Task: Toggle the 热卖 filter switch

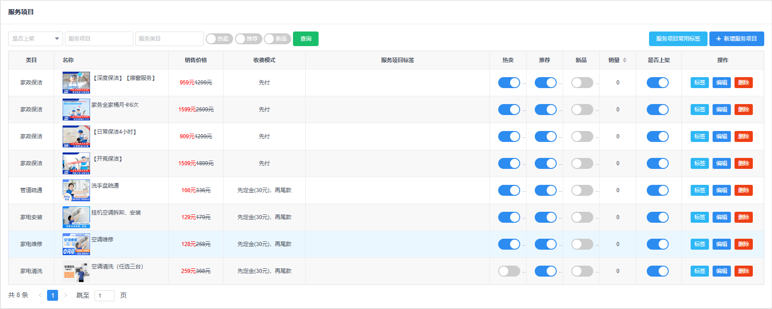Action: pos(219,39)
